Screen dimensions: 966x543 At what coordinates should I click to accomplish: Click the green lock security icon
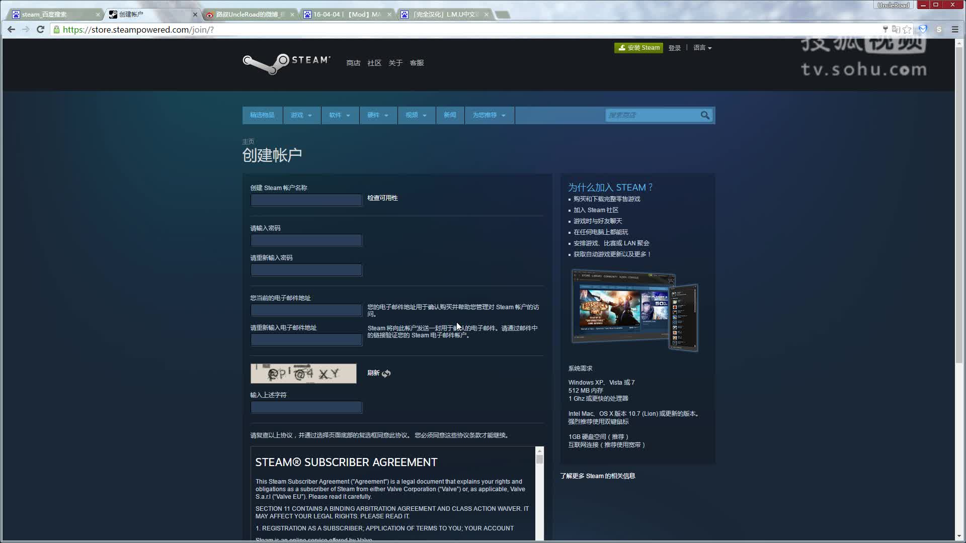(57, 30)
